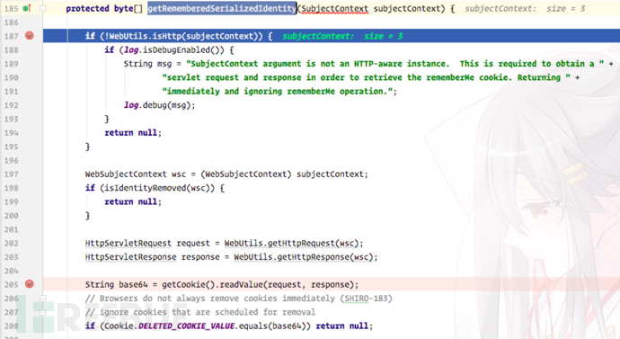This screenshot has height=339, width=620.
Task: Toggle the breakpoint on line 205
Action: click(30, 284)
